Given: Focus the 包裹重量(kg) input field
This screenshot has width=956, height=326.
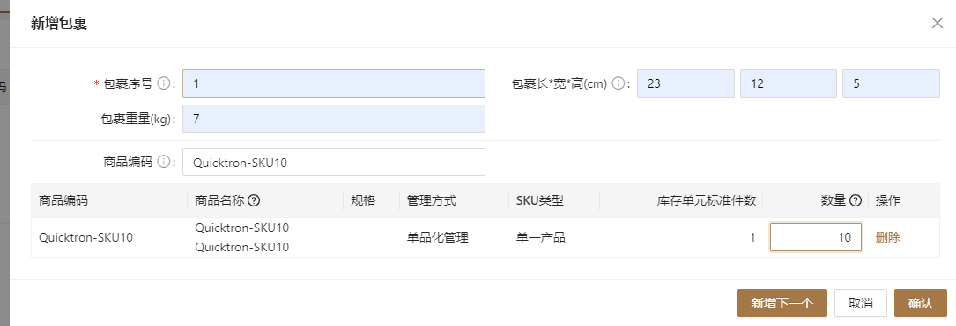Looking at the screenshot, I should pos(334,119).
